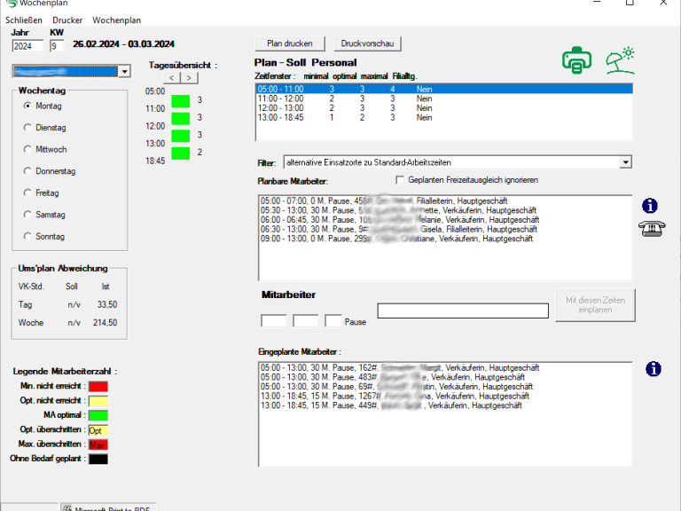
Task: Select time window 13:00 - 18:45 row
Action: click(444, 118)
